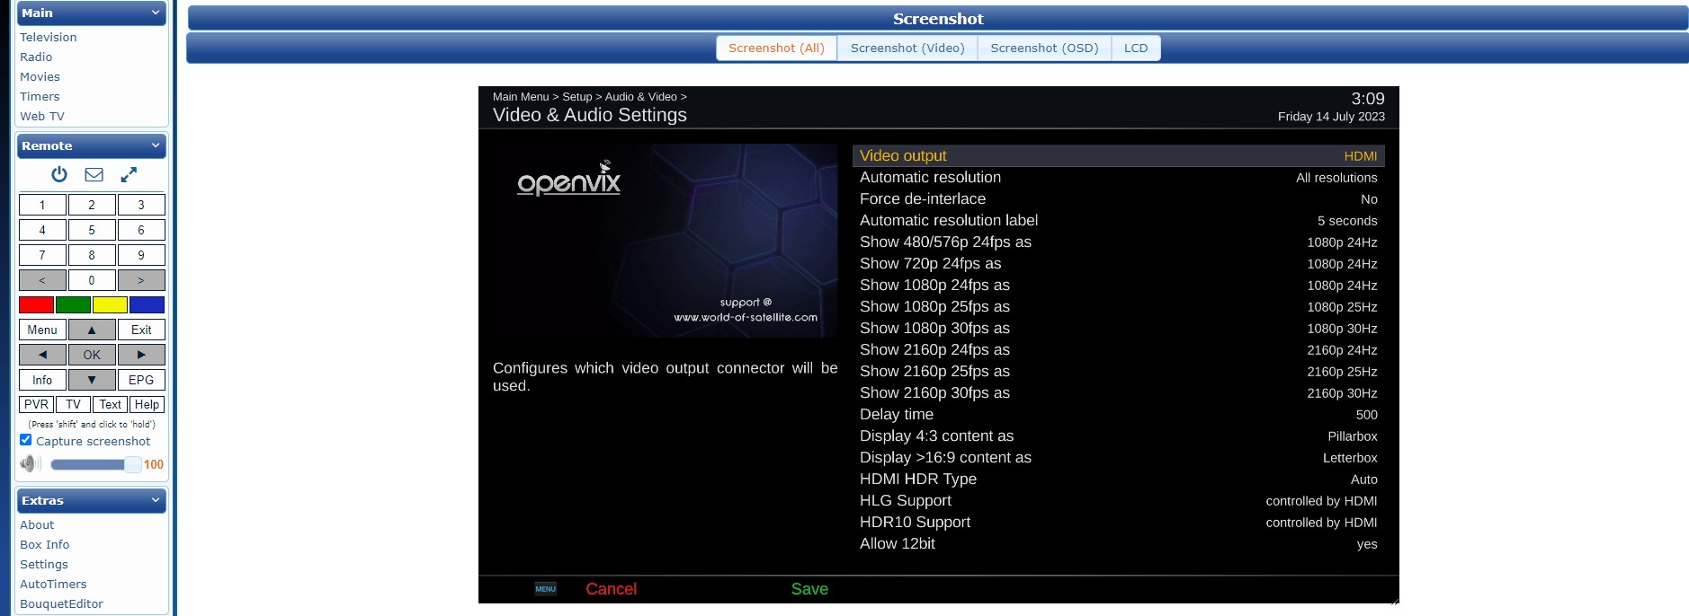The width and height of the screenshot is (1689, 616).
Task: Uncheck the Capture screenshot checkbox
Action: [26, 440]
